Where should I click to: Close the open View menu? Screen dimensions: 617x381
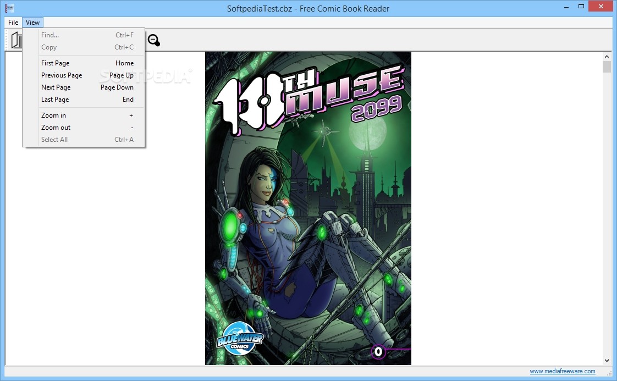point(32,23)
